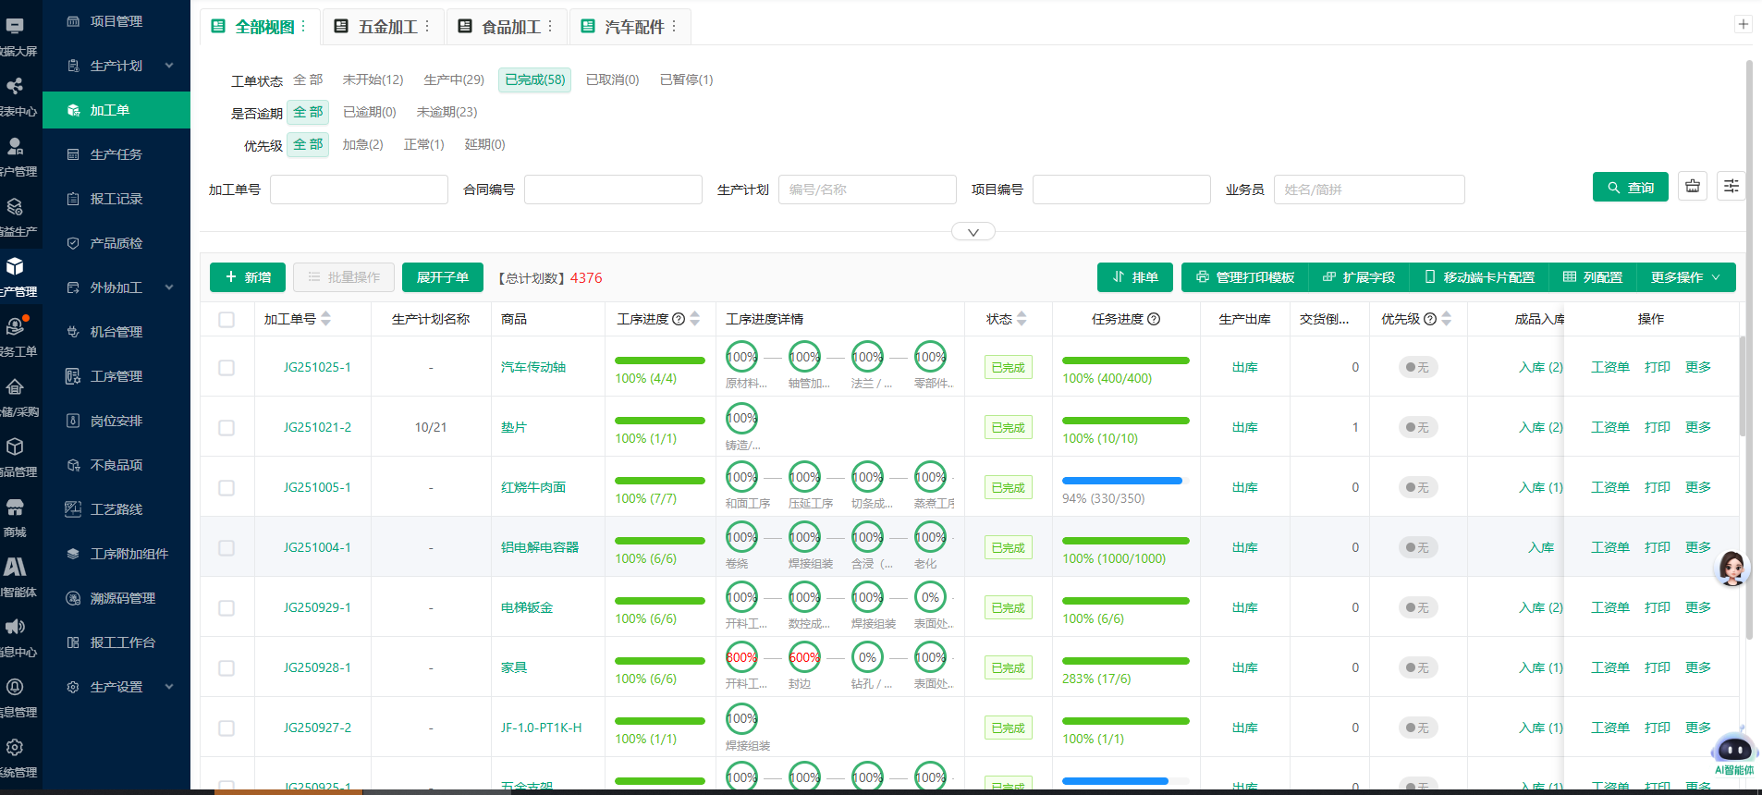Open 报工记录 from the sidebar

click(116, 199)
